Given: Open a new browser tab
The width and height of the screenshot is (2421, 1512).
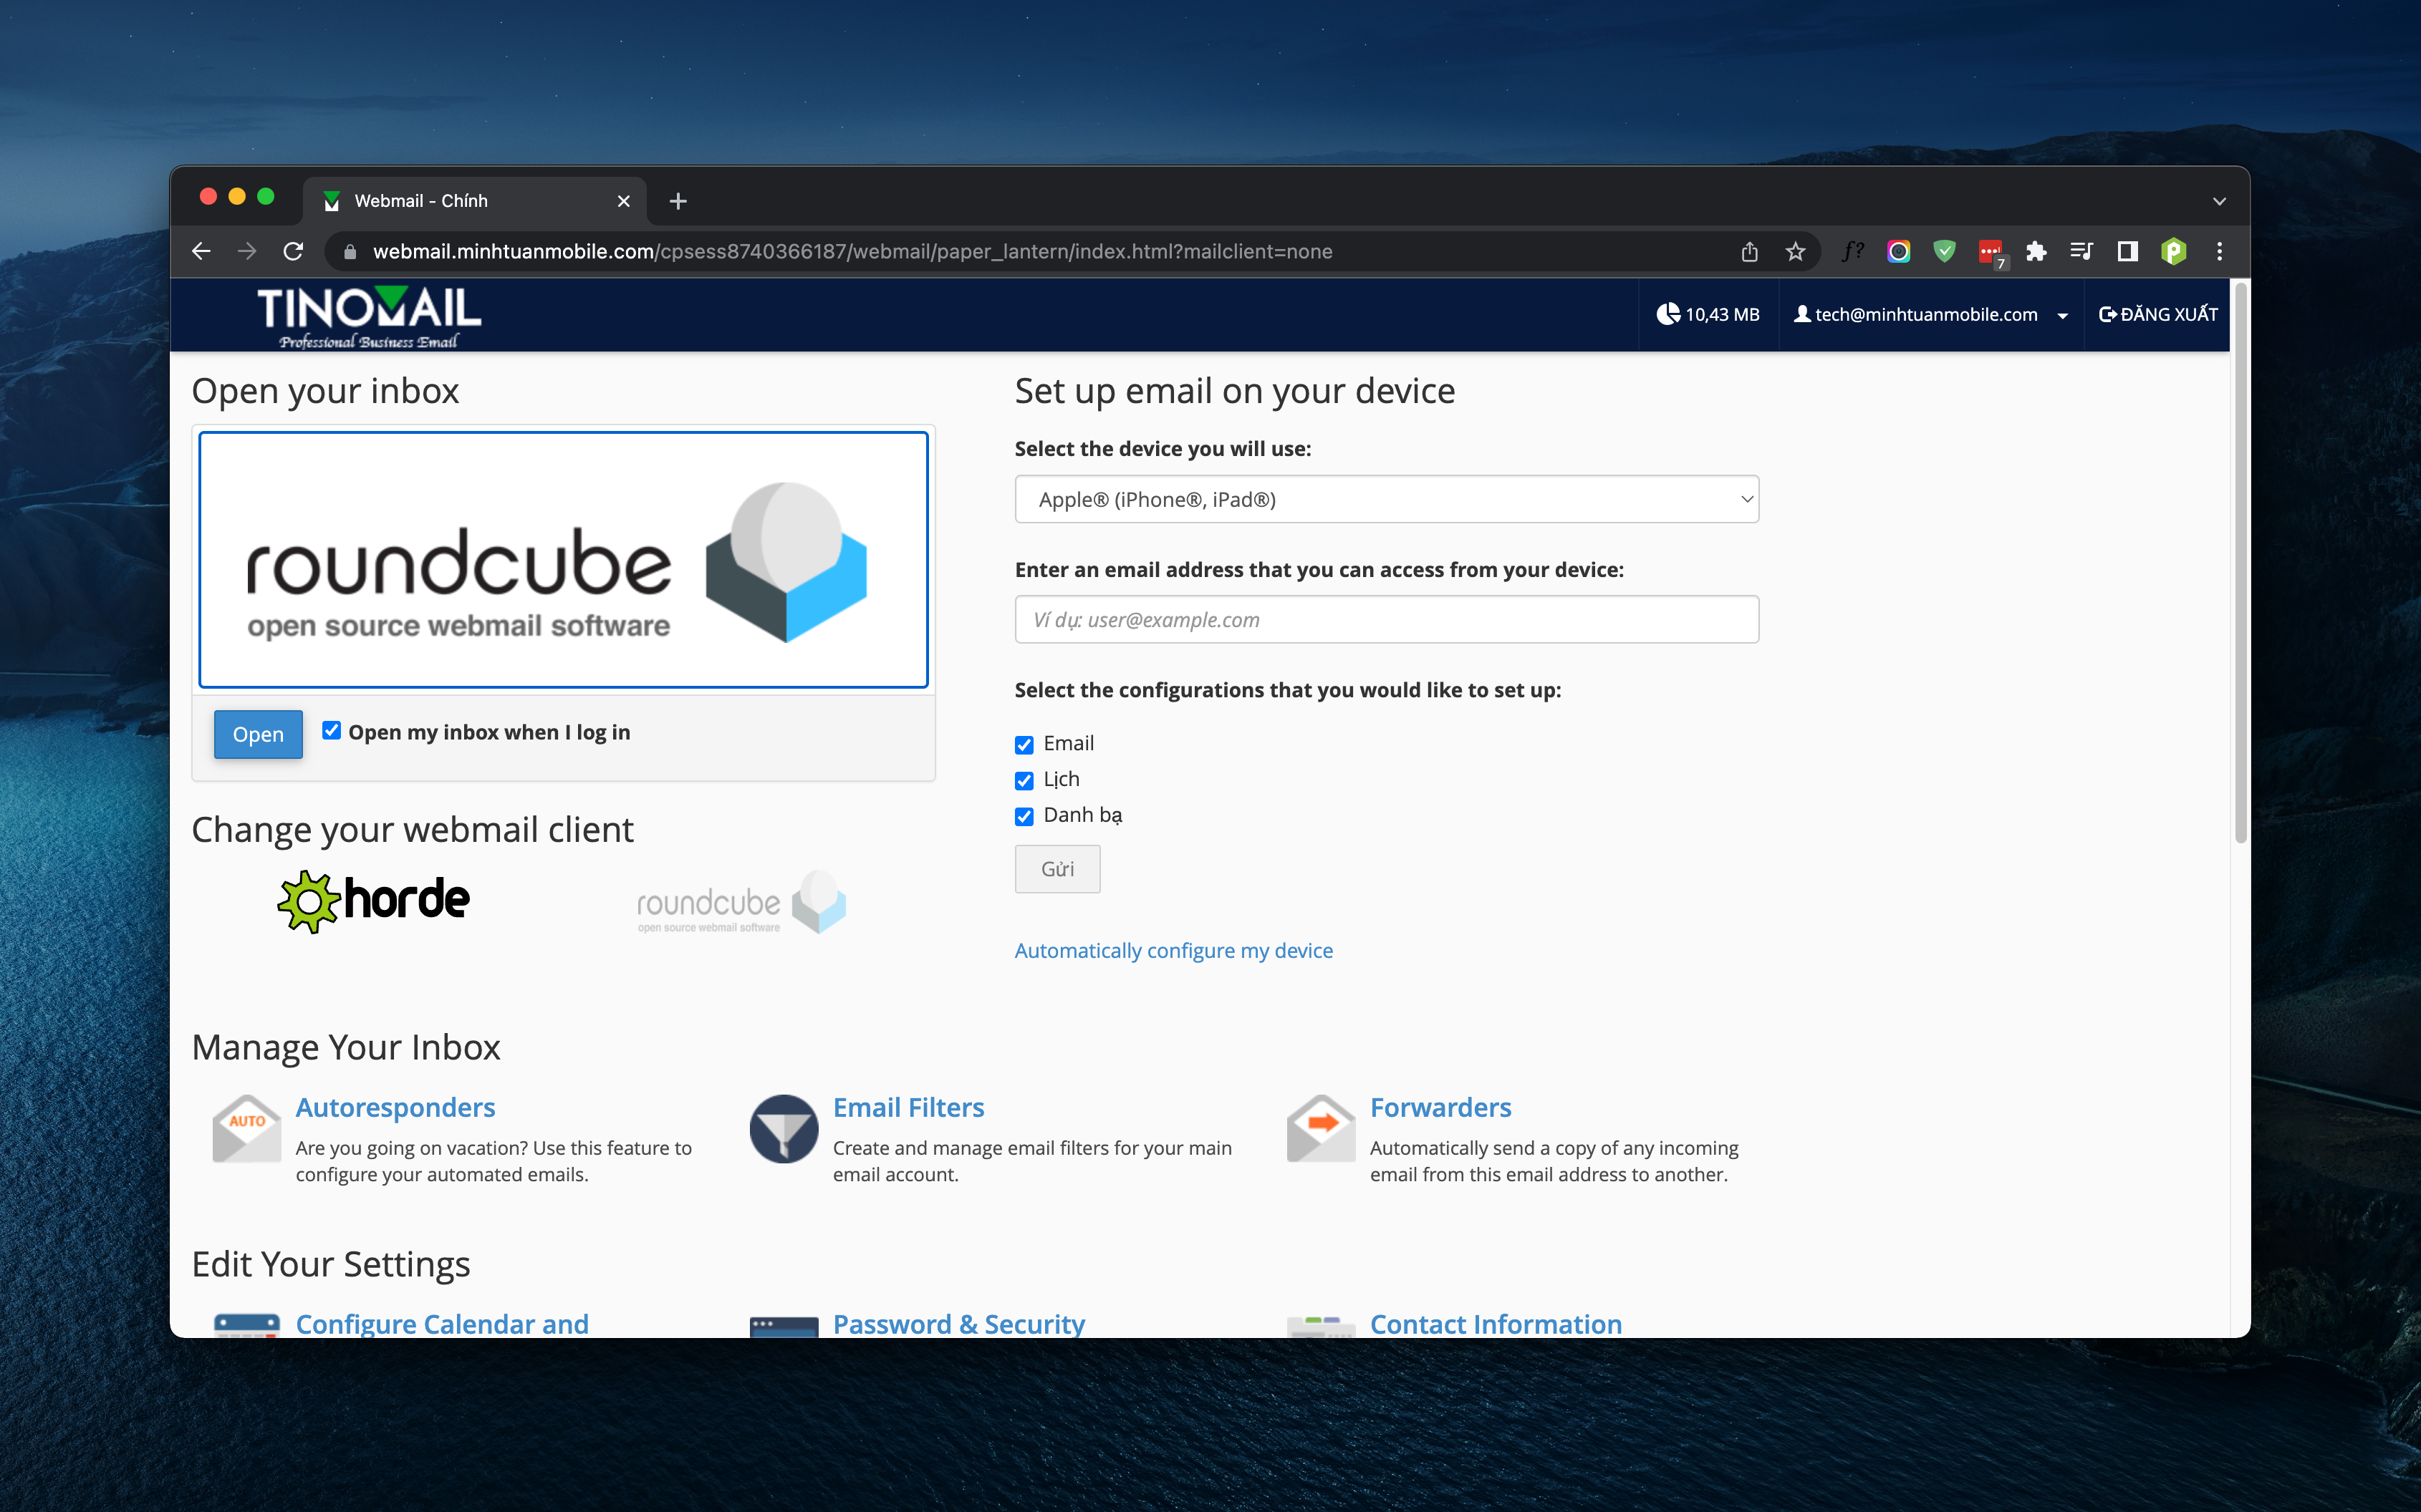Looking at the screenshot, I should tap(678, 201).
